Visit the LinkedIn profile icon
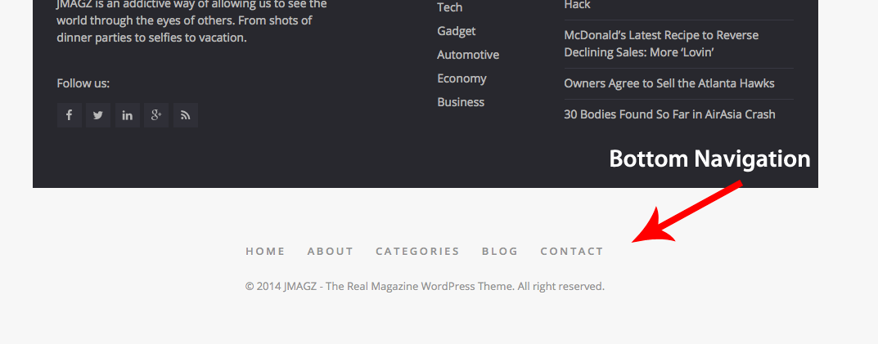 [127, 115]
